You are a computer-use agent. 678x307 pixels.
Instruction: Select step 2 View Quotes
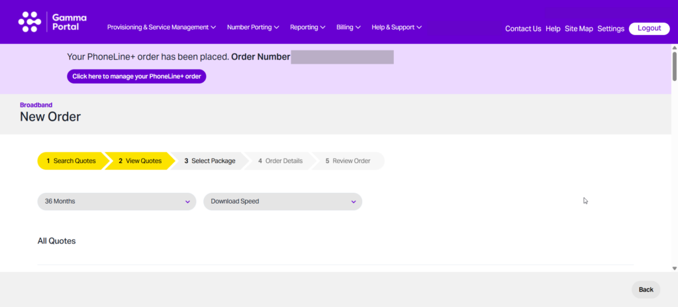click(x=140, y=161)
